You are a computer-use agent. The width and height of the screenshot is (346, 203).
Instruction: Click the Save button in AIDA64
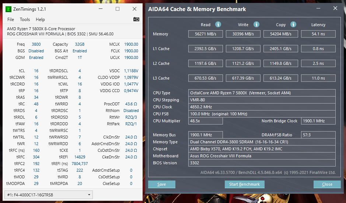161,184
